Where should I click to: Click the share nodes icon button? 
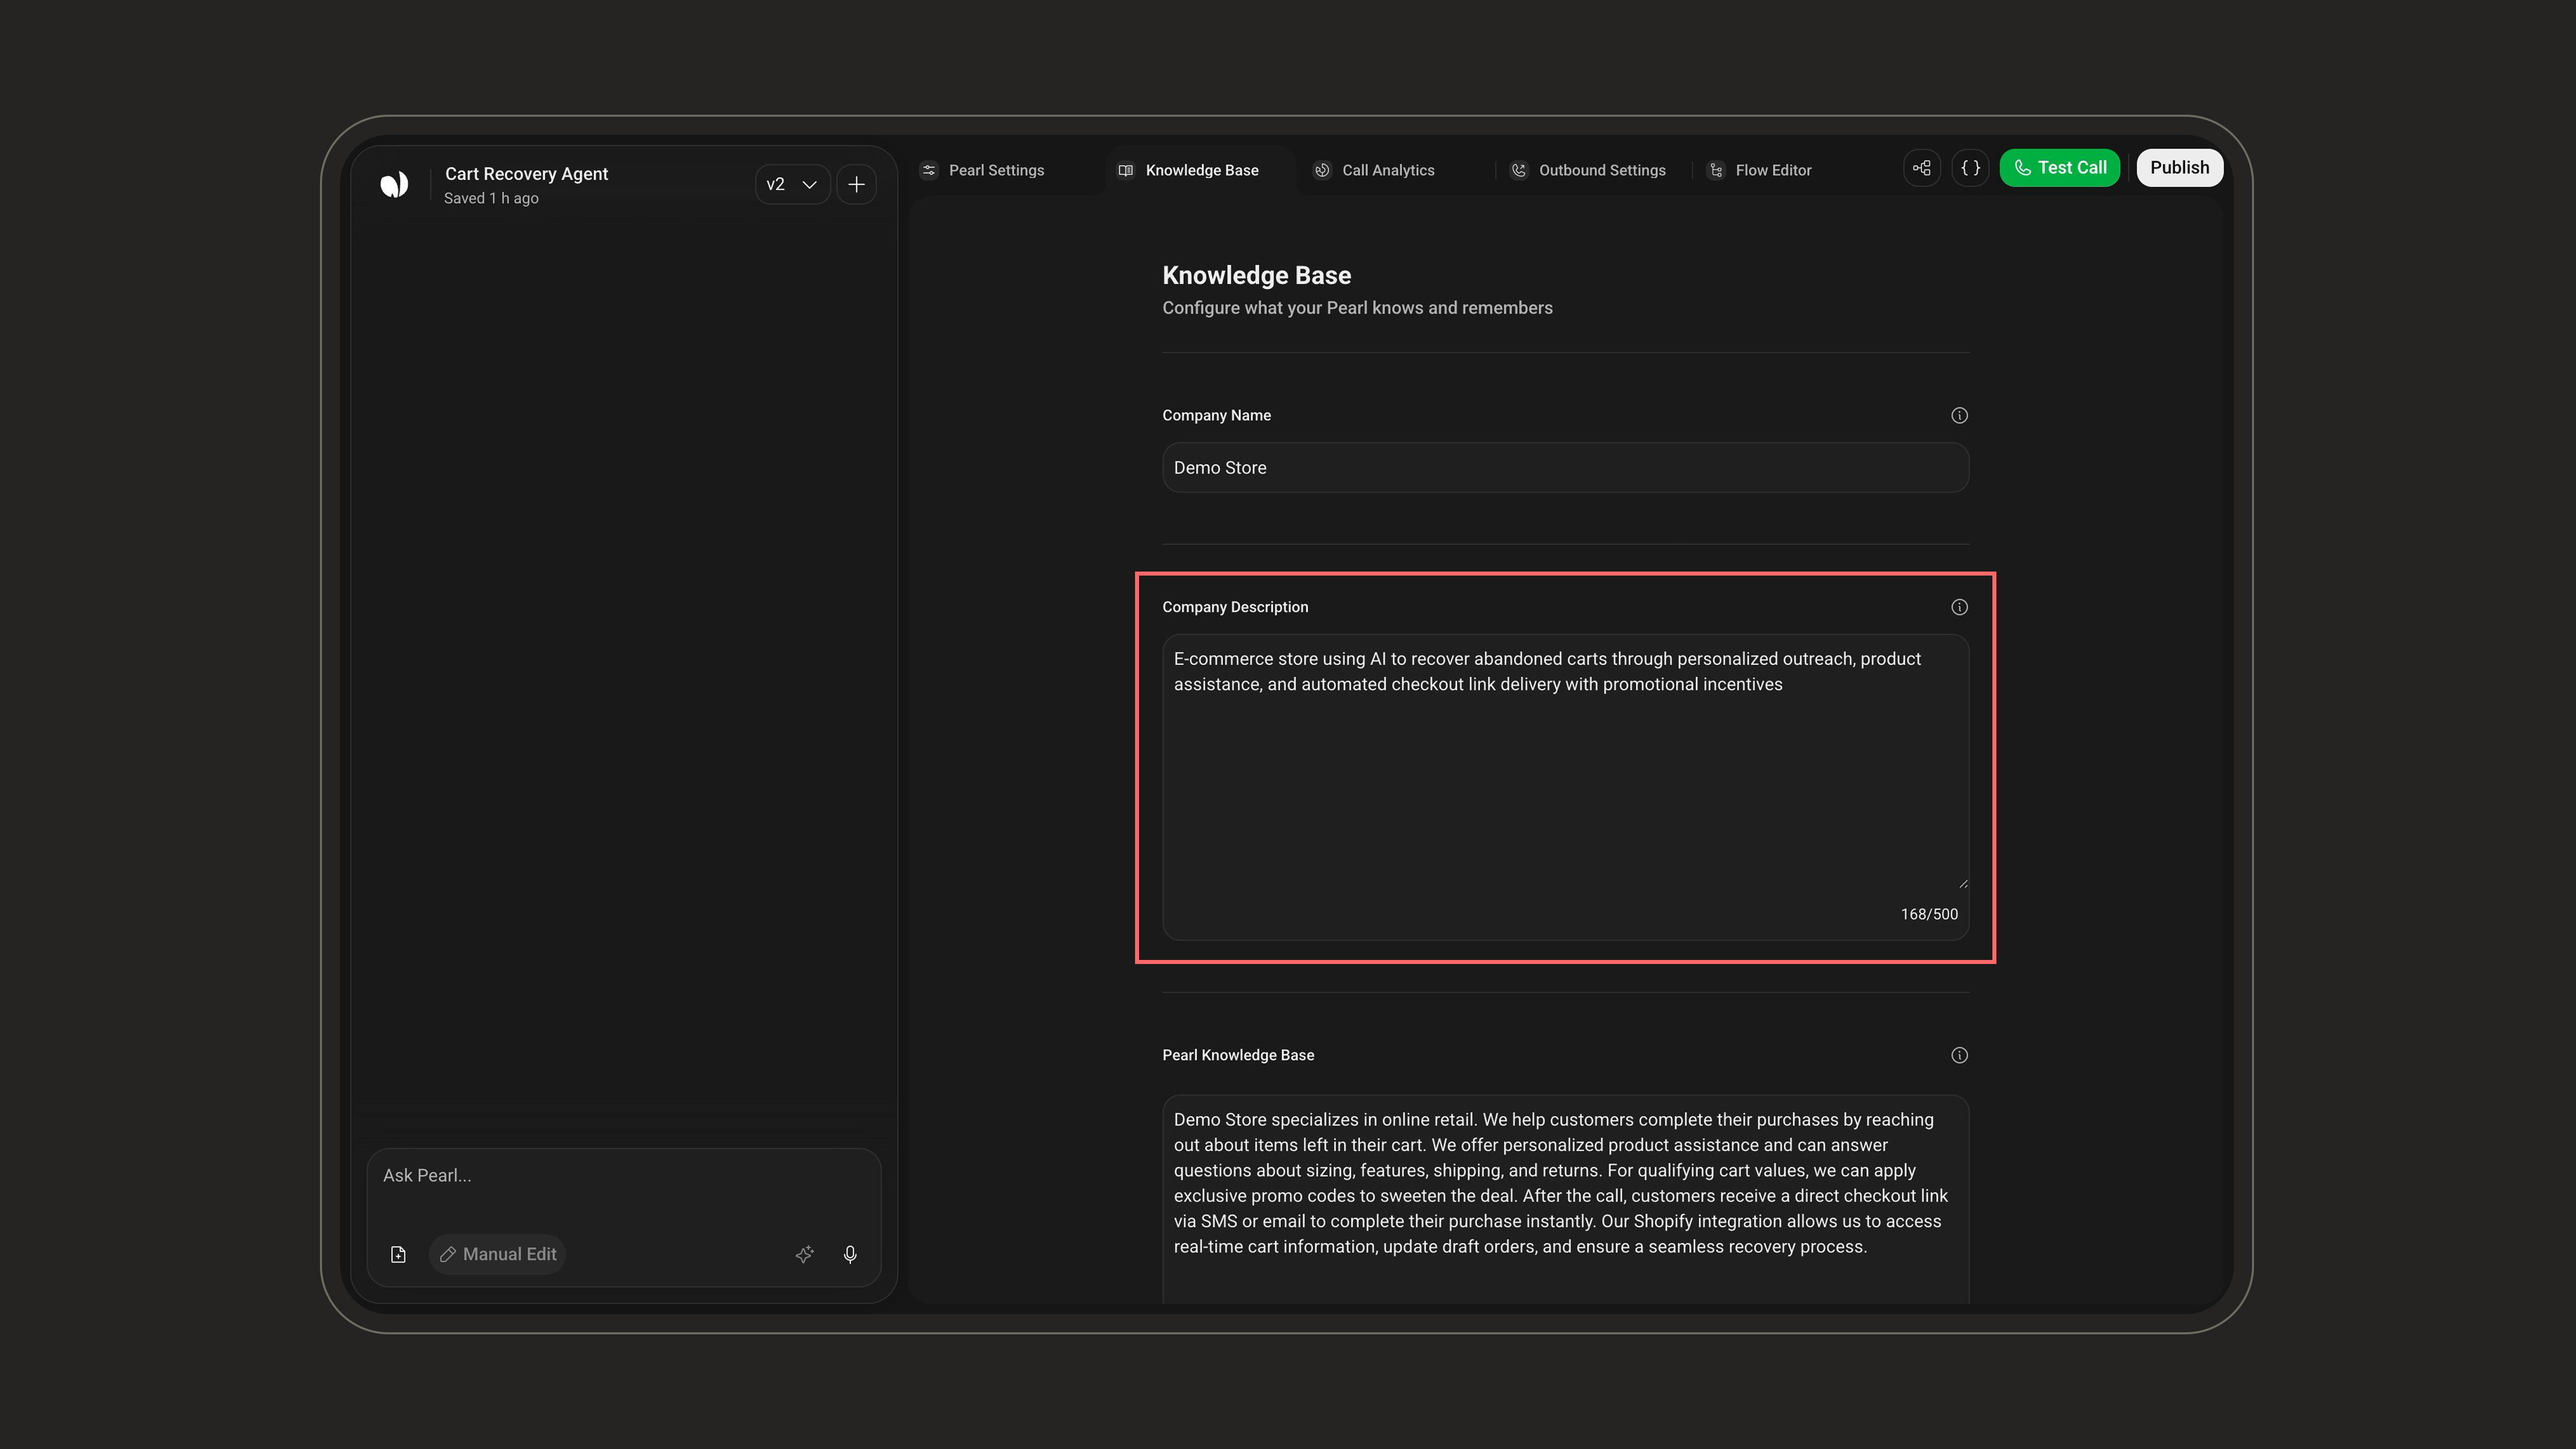tap(1922, 168)
